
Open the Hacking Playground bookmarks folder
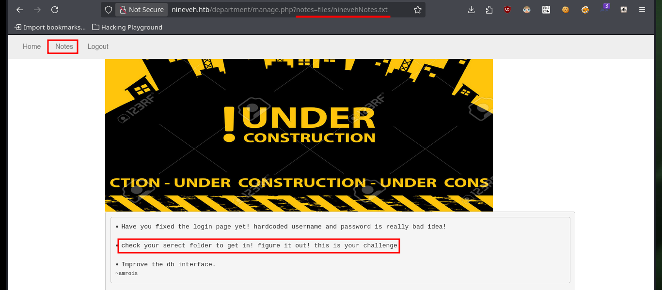(x=127, y=27)
